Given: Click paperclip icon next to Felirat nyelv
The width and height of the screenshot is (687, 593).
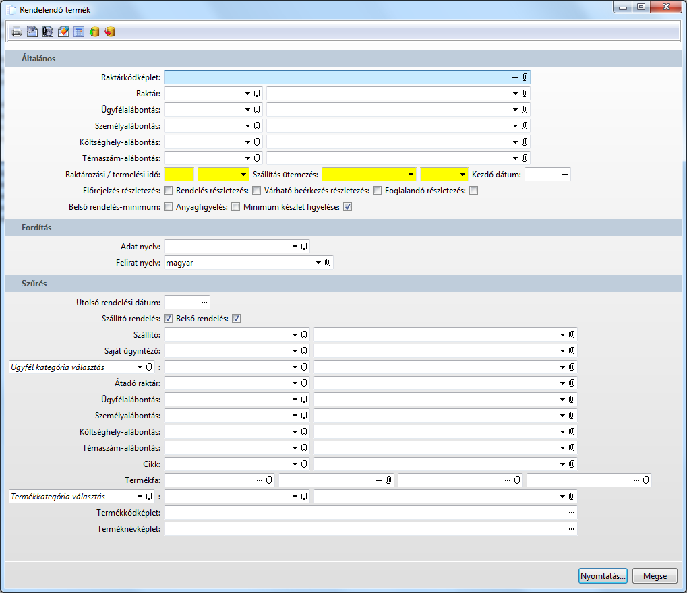Looking at the screenshot, I should [x=327, y=263].
